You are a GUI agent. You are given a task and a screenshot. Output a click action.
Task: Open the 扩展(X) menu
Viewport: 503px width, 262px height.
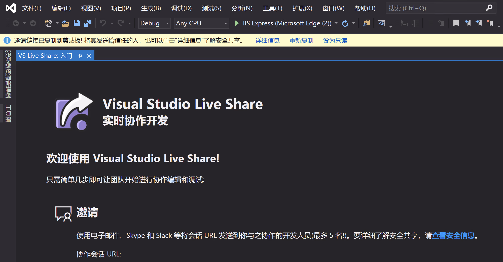pos(302,8)
